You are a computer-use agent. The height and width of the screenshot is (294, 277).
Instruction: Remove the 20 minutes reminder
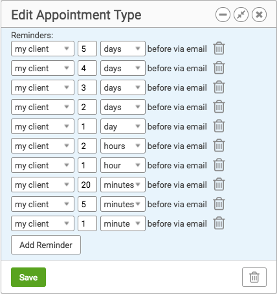219,185
